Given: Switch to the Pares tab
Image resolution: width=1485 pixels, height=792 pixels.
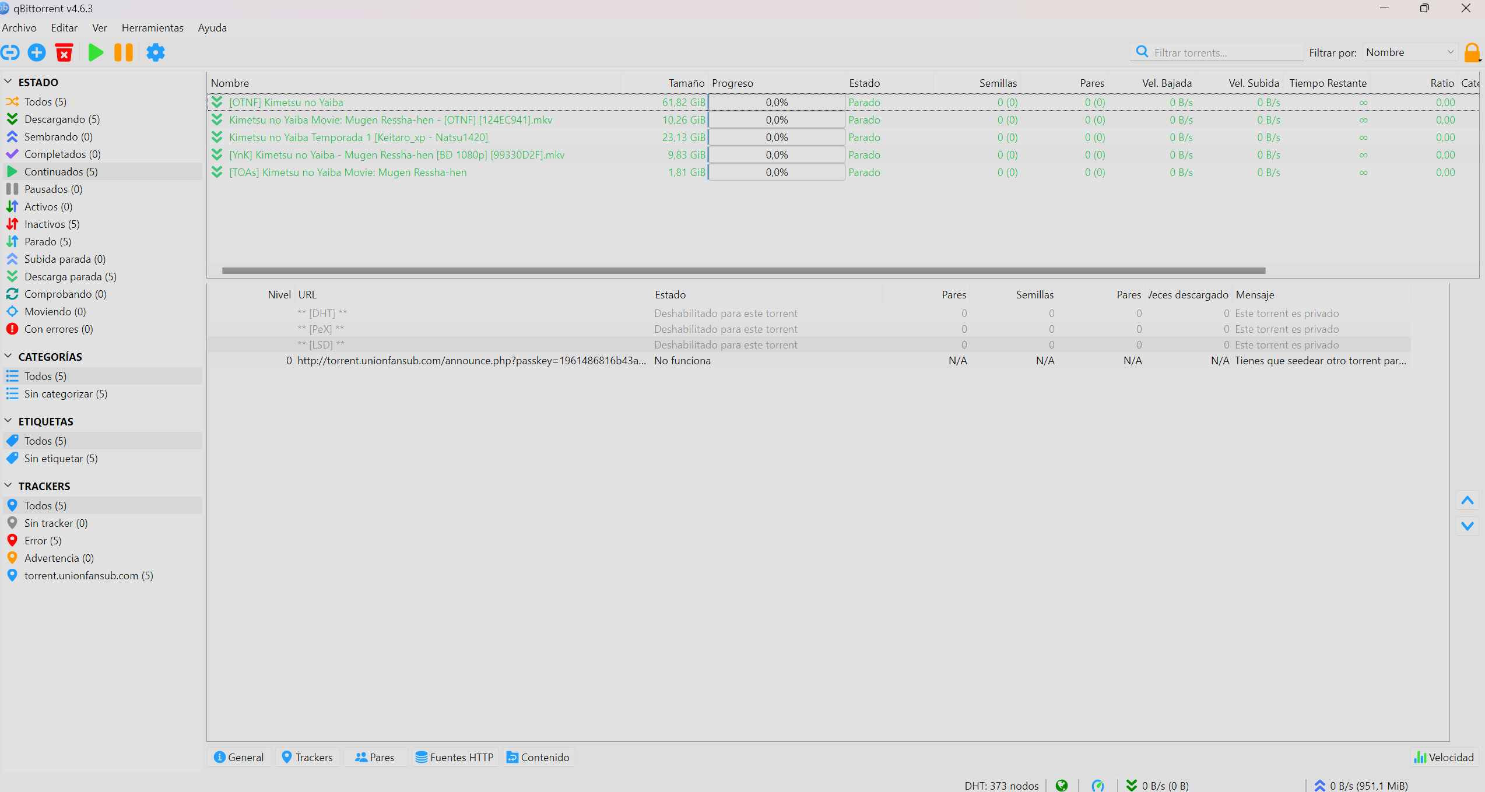Looking at the screenshot, I should tap(375, 757).
